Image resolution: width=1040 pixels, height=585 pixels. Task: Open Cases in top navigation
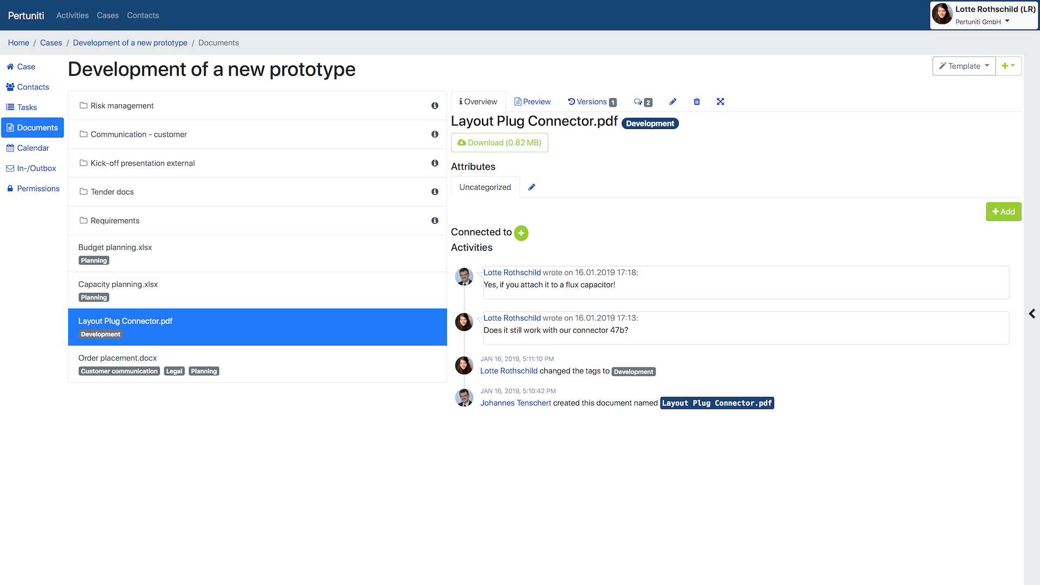coord(108,16)
